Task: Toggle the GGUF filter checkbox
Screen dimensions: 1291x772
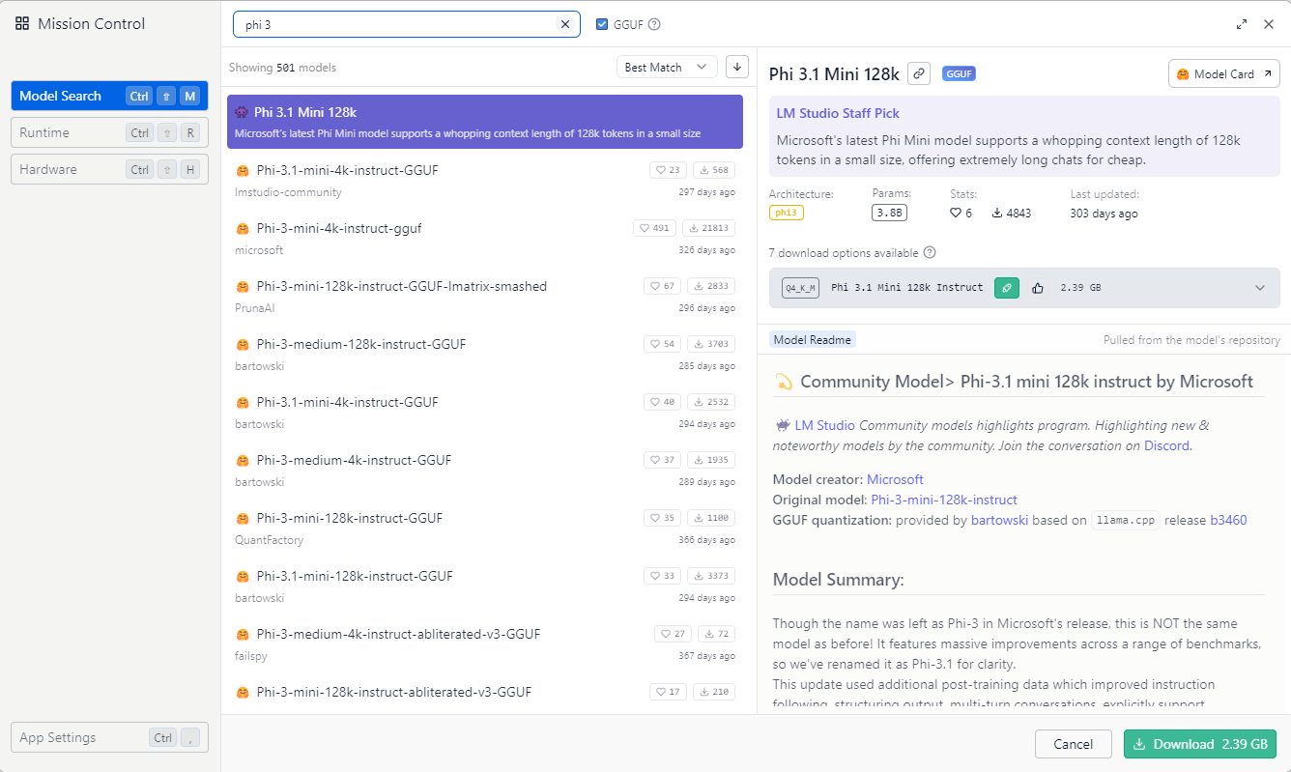Action: point(602,24)
